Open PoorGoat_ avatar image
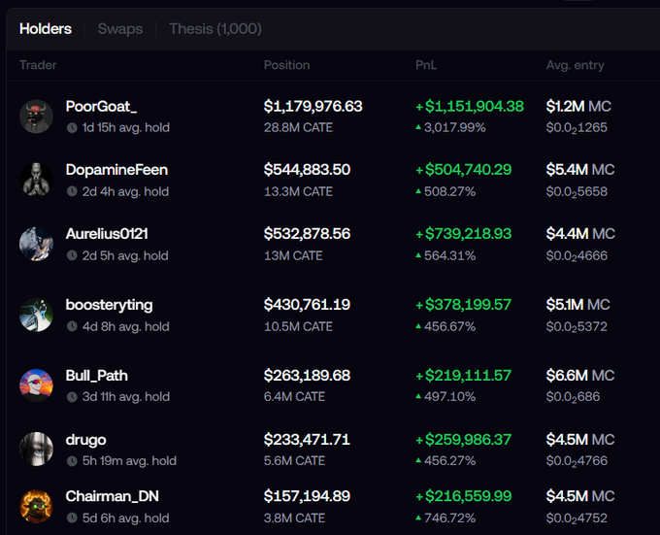The width and height of the screenshot is (660, 535). (x=36, y=117)
